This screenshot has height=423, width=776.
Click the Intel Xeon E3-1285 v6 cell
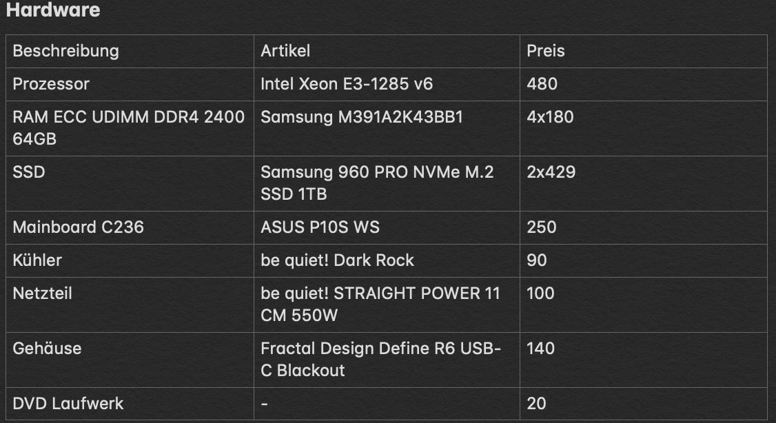(347, 84)
